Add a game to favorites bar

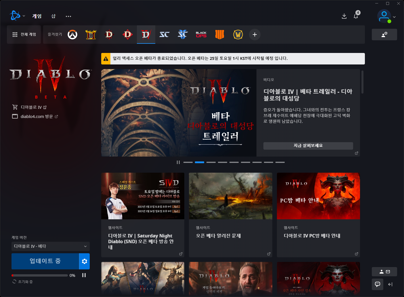255,35
